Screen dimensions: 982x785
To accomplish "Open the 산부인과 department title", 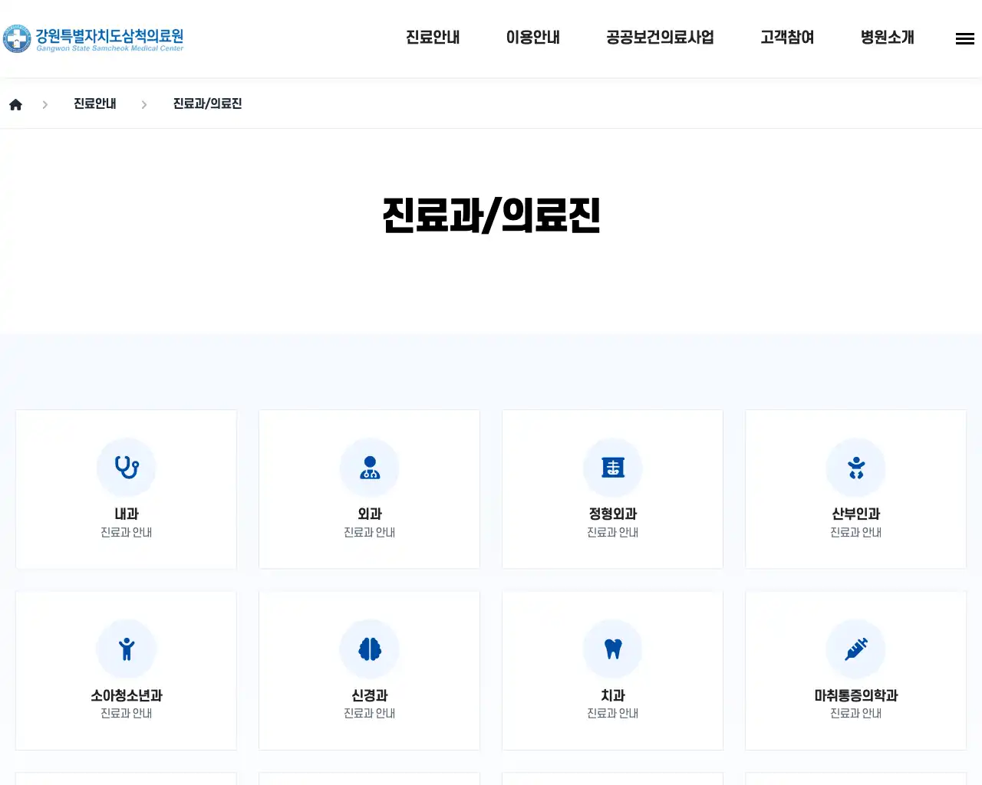I will [x=856, y=514].
